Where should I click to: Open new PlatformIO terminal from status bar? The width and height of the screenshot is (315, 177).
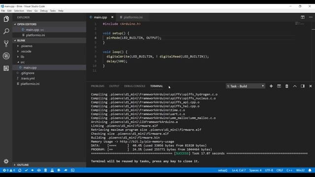tap(72, 170)
